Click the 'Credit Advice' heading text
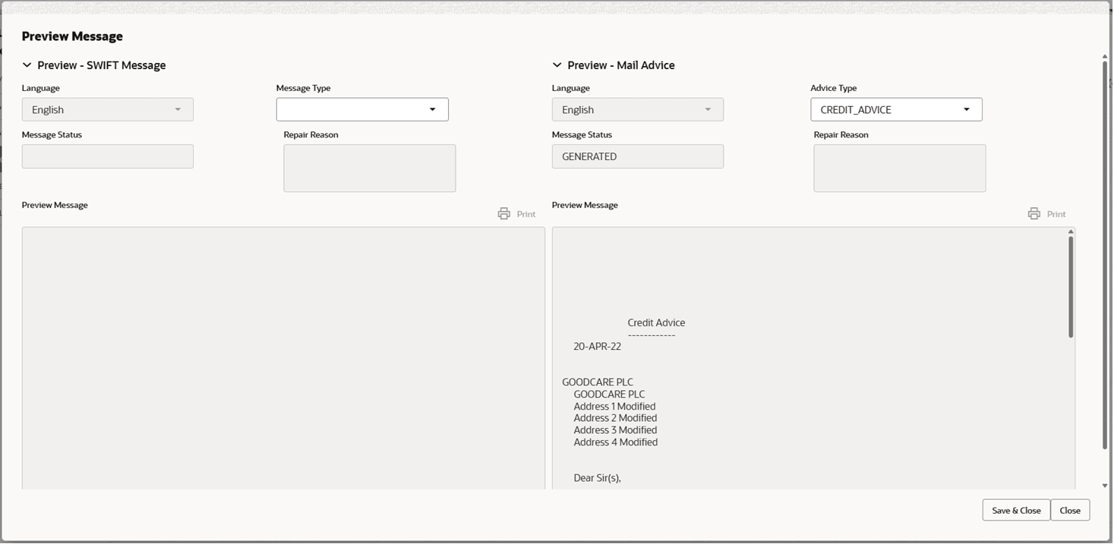Viewport: 1114px width, 544px height. [656, 322]
